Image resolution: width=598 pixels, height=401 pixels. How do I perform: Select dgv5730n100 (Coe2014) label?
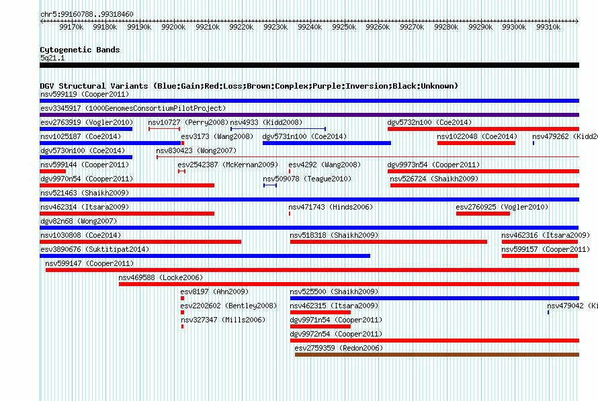tap(83, 150)
